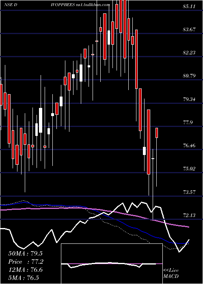
Task: Click the 80.79 price axis label
Action: (189, 75)
